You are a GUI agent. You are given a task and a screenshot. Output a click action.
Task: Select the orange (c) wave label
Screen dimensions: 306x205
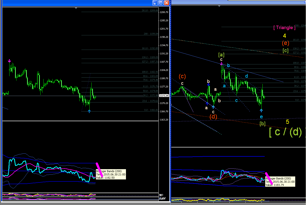(182, 76)
